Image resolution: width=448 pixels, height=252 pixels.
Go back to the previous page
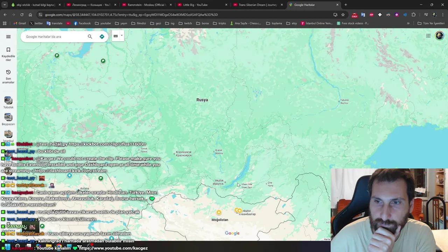coord(5,15)
